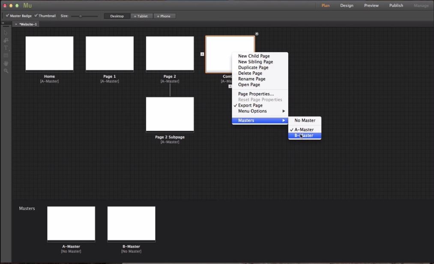This screenshot has height=264, width=434.
Task: Toggle the Thumbnail checkbox
Action: pos(36,16)
